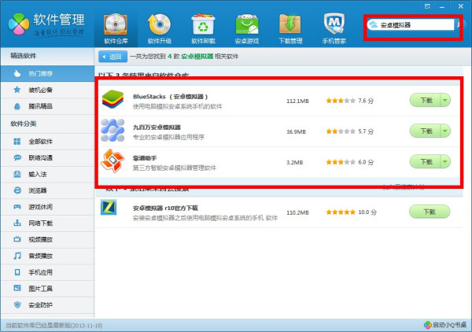Click description 专业的安卓模拟器应用程序
The height and width of the screenshot is (332, 472).
point(168,137)
